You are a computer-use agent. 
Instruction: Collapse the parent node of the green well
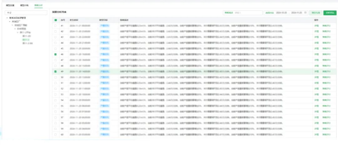18,32
